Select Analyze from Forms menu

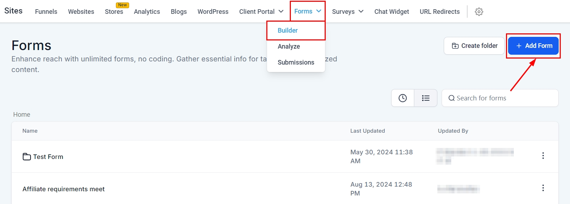point(289,46)
